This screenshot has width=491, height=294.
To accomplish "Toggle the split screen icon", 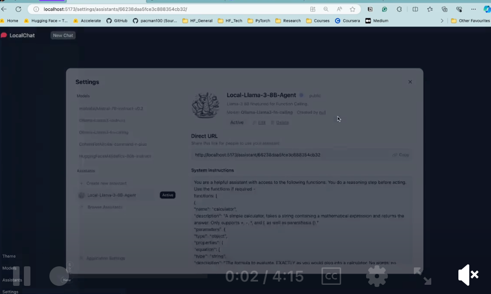I will coord(415,9).
